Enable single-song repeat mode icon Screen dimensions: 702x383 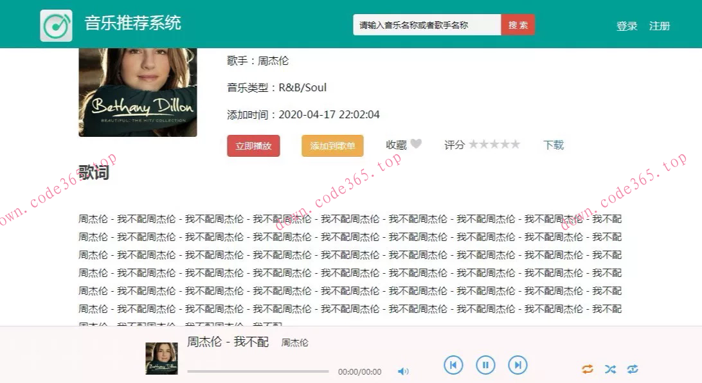coord(633,369)
